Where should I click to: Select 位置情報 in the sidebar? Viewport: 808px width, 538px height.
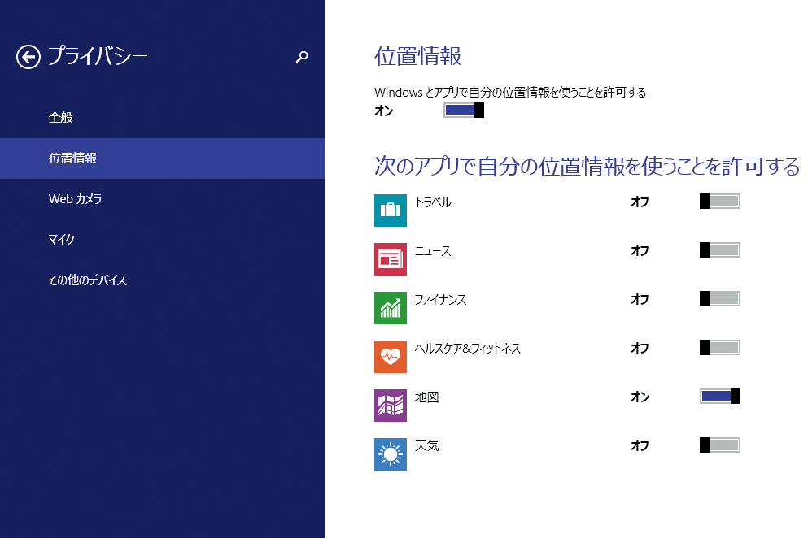(162, 158)
